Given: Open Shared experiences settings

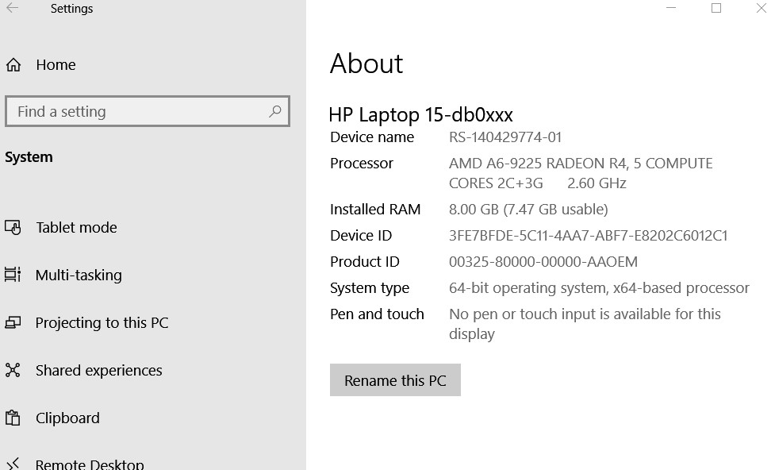Looking at the screenshot, I should pos(99,370).
